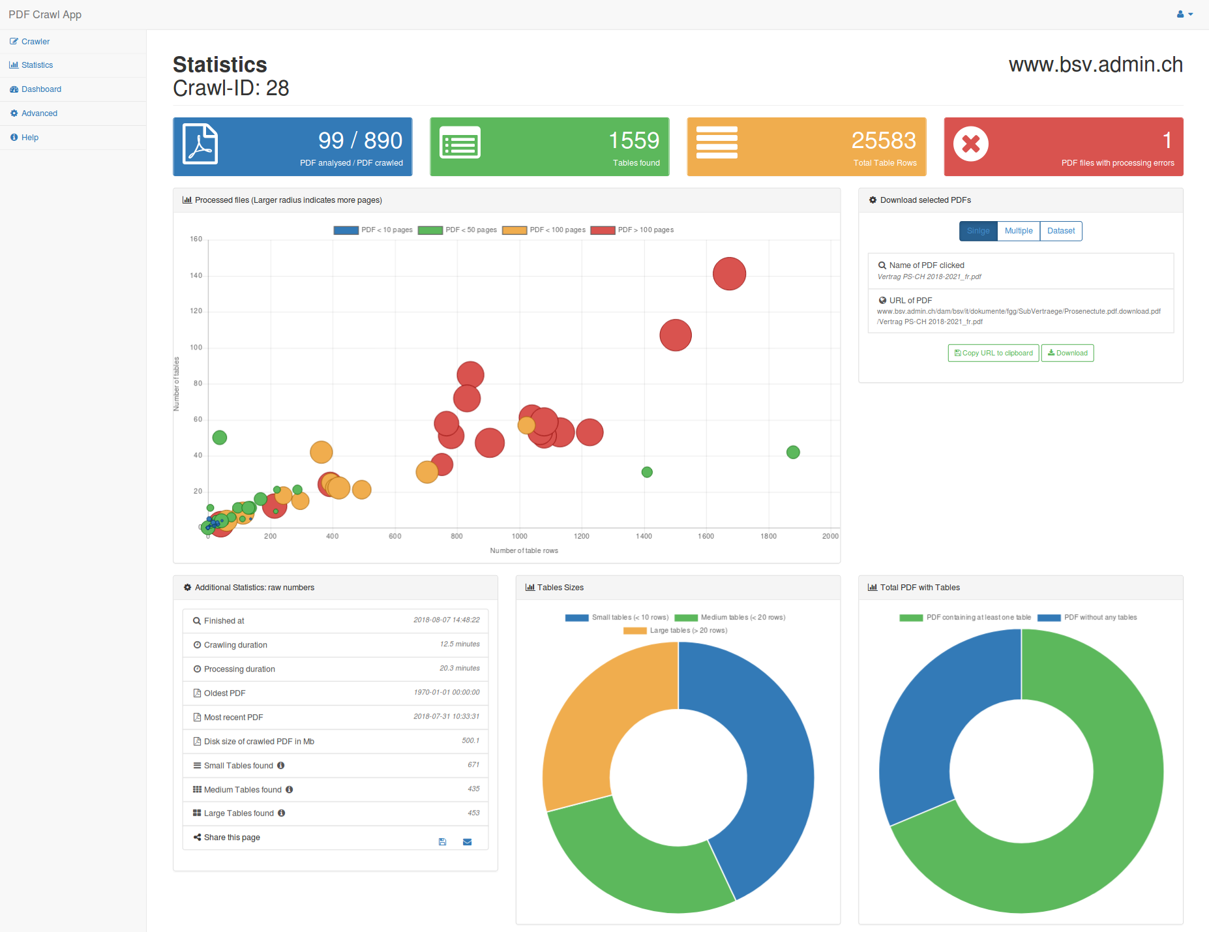Click the green Download button
The width and height of the screenshot is (1209, 932).
tap(1067, 353)
